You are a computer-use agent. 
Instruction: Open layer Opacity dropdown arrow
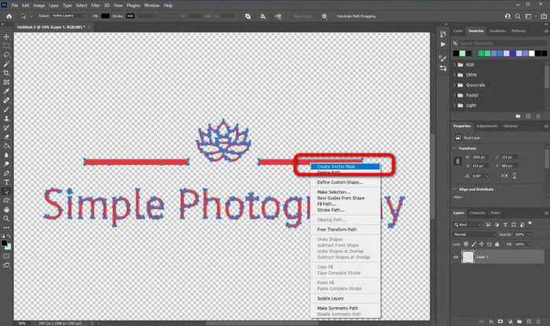pyautogui.click(x=529, y=235)
